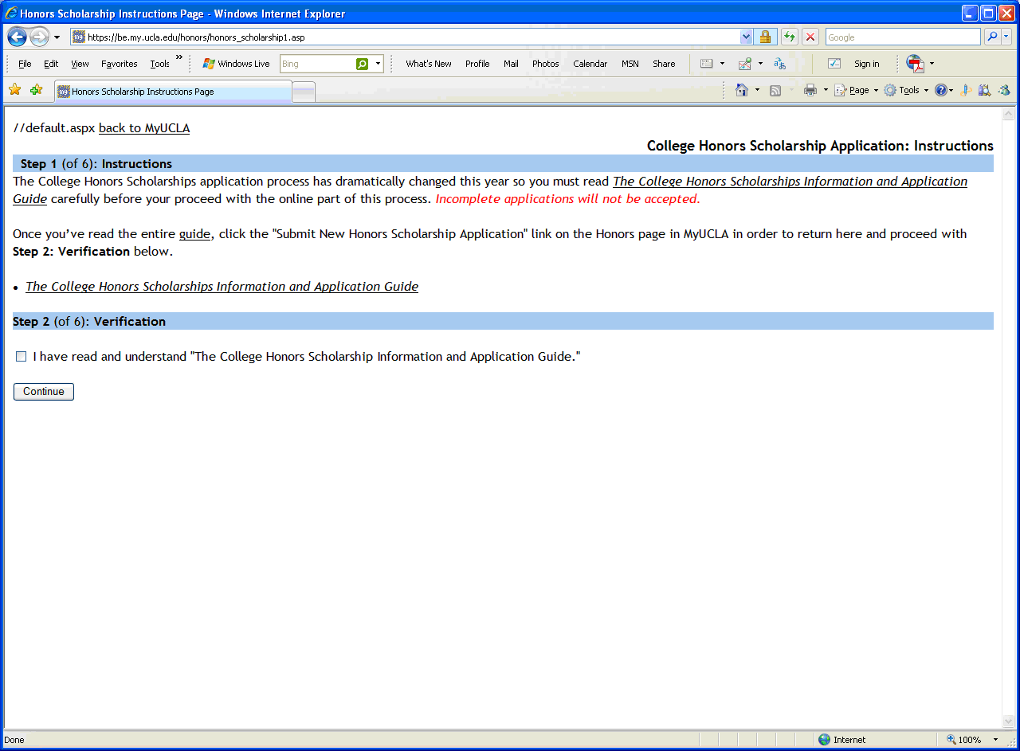Open the zoom level 100% dropdown
The image size is (1020, 751).
(x=995, y=740)
